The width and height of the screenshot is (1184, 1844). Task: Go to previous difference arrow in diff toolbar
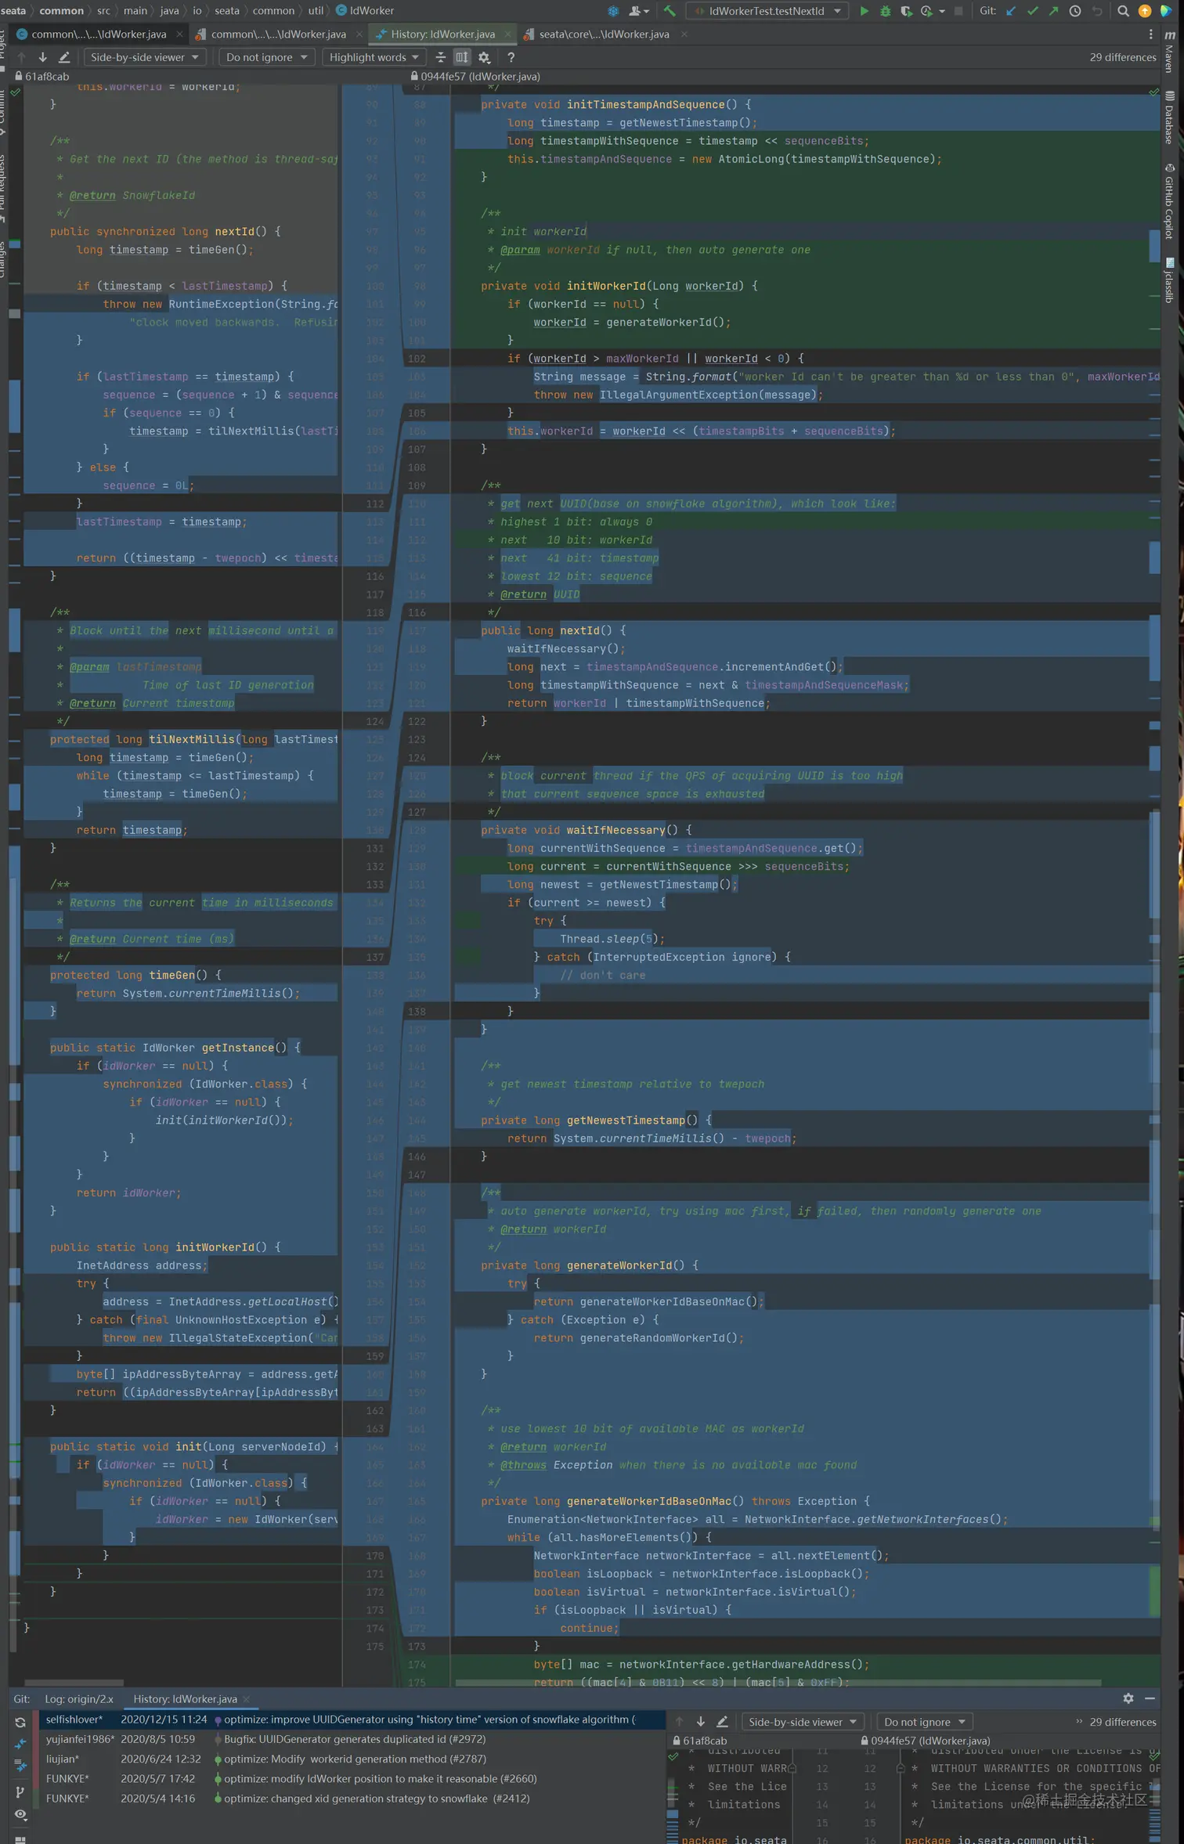pyautogui.click(x=21, y=57)
